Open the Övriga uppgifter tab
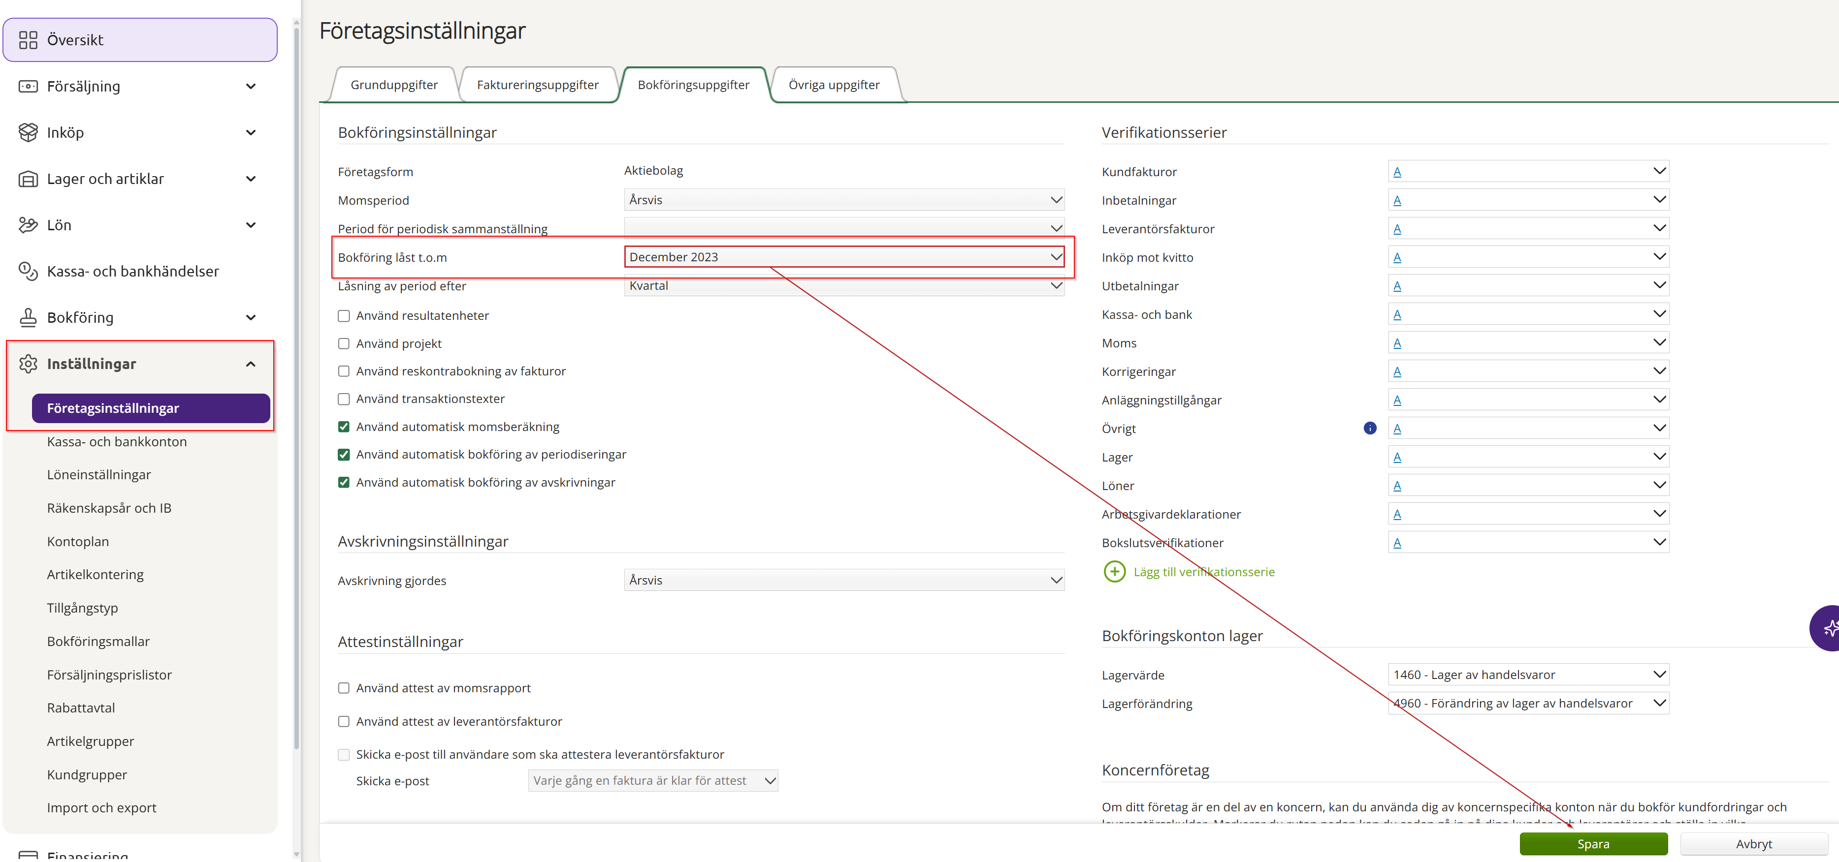 point(833,85)
